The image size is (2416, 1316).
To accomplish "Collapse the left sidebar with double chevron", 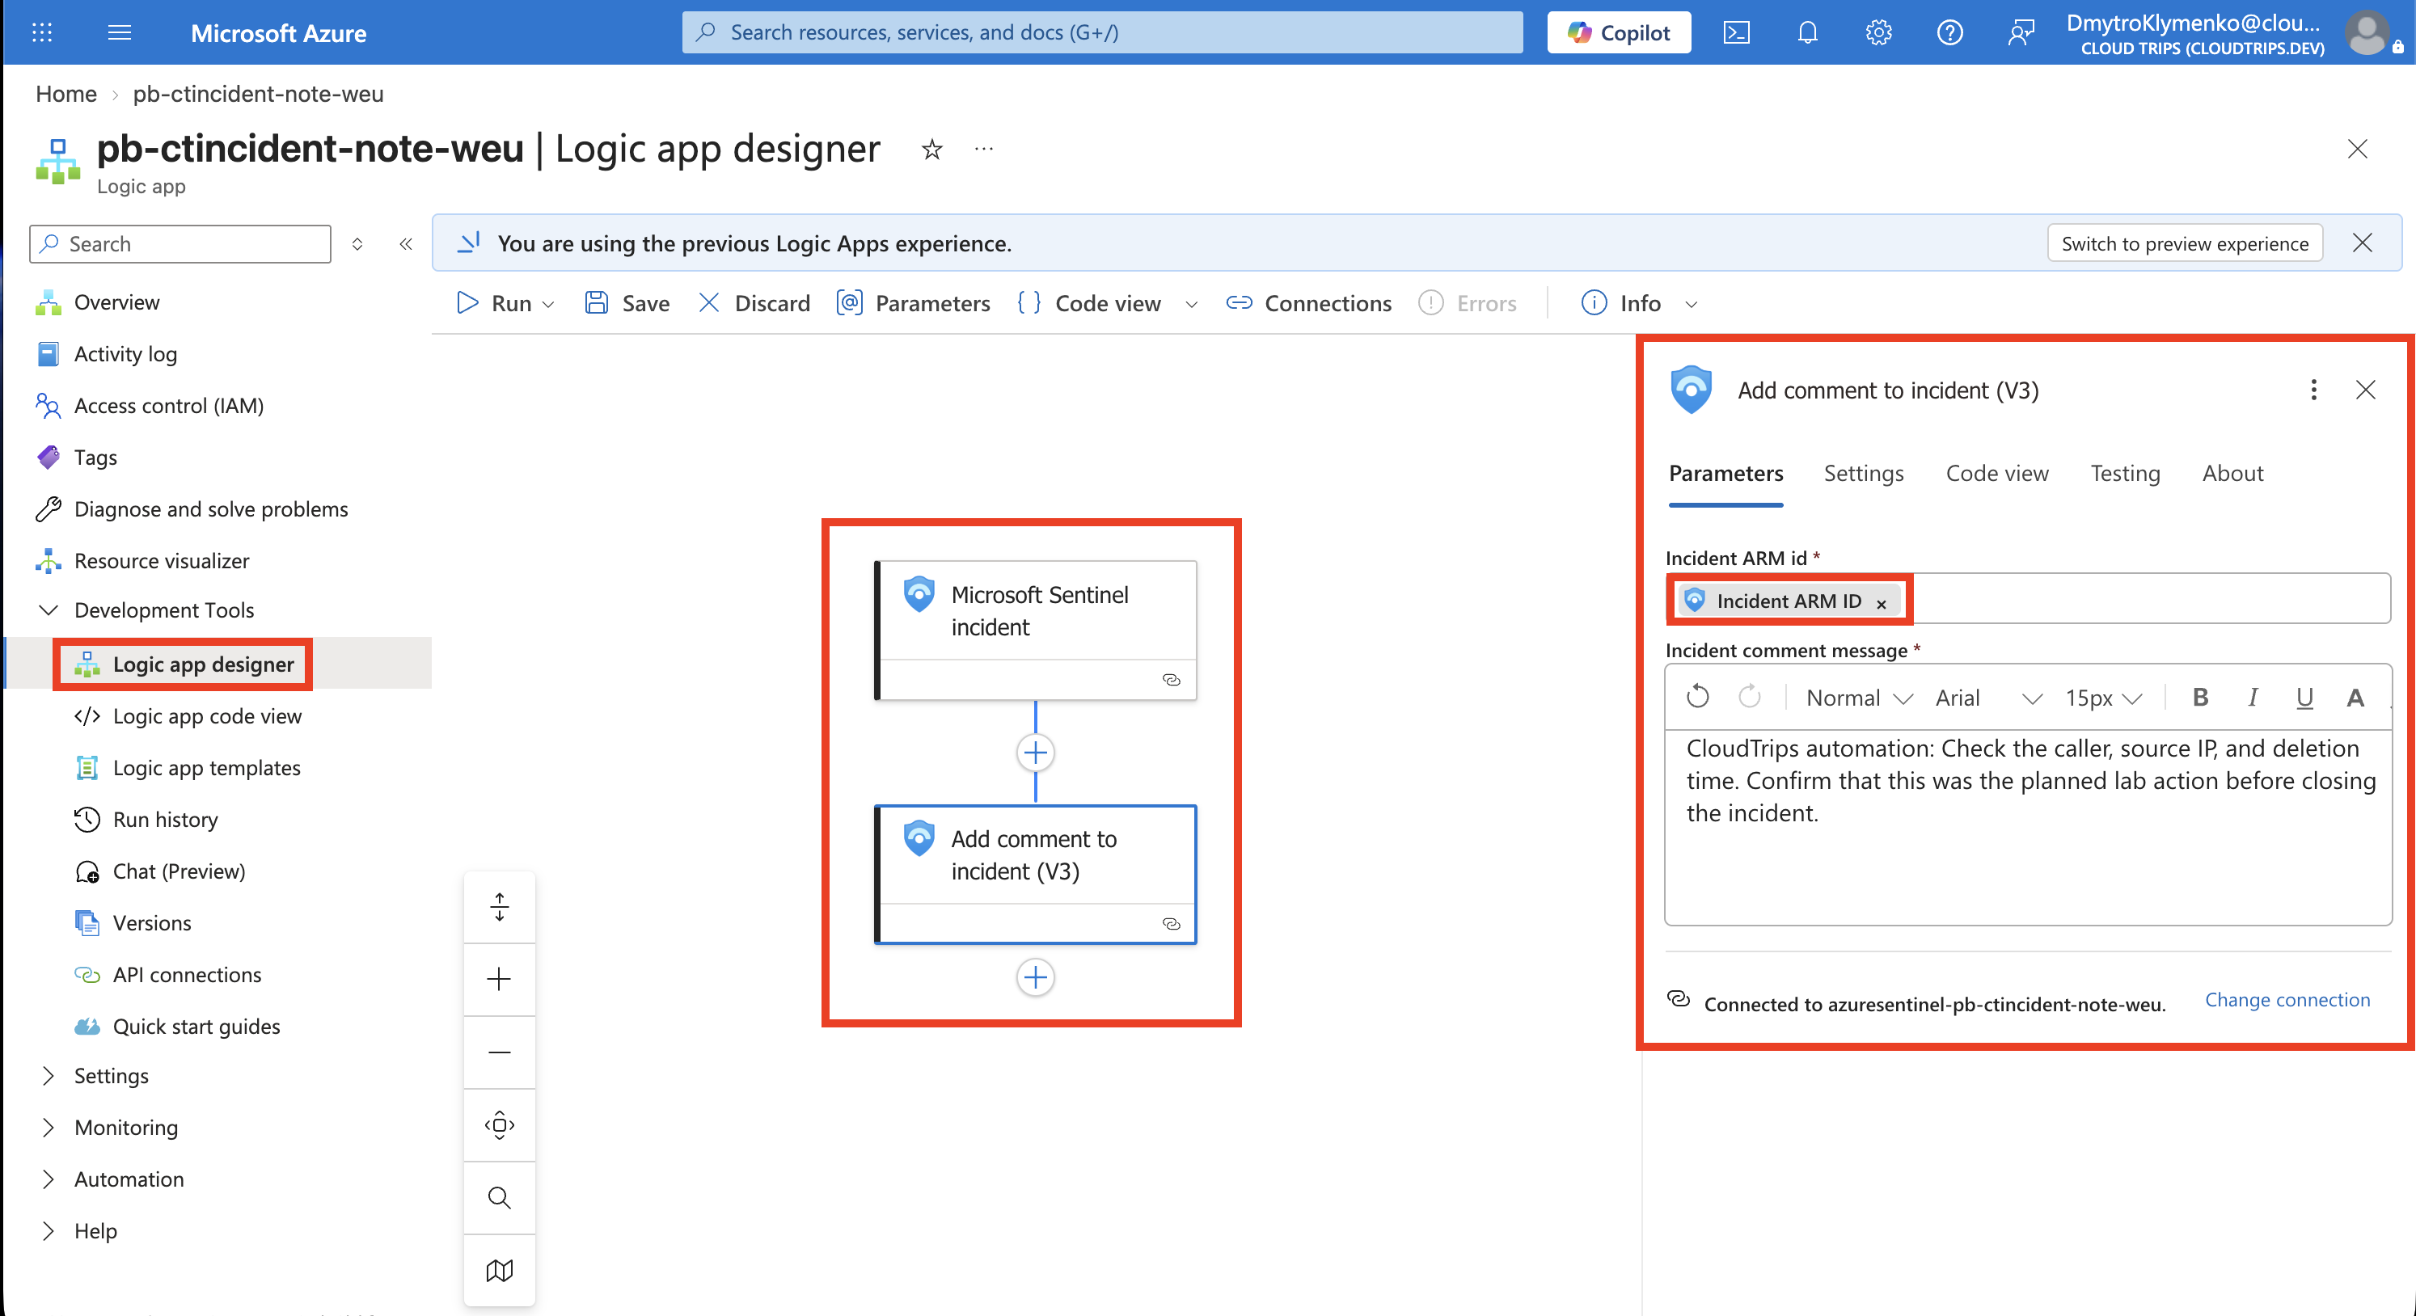I will (406, 243).
